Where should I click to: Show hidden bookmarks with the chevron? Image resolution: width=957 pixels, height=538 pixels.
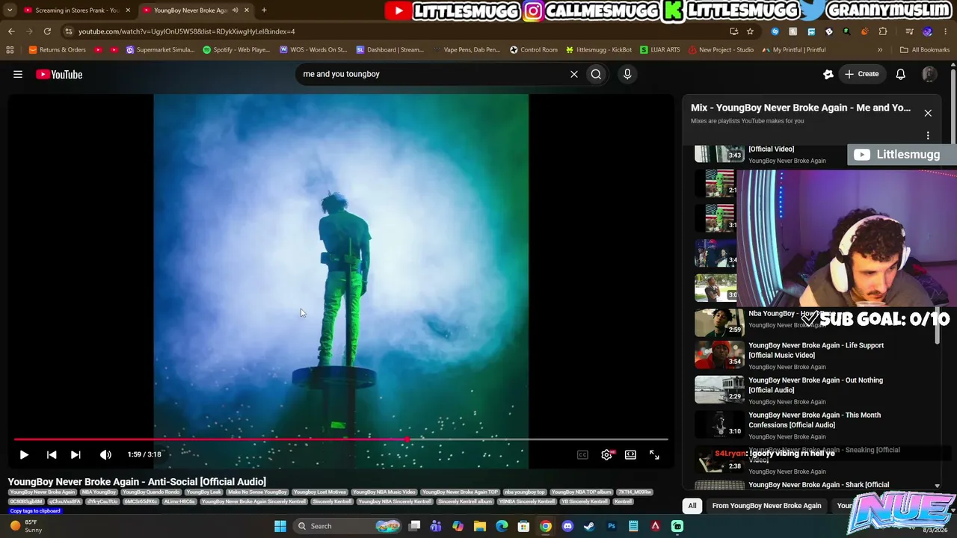pyautogui.click(x=880, y=50)
